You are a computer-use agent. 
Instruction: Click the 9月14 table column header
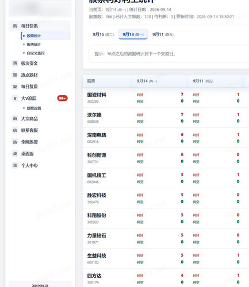click(x=147, y=81)
